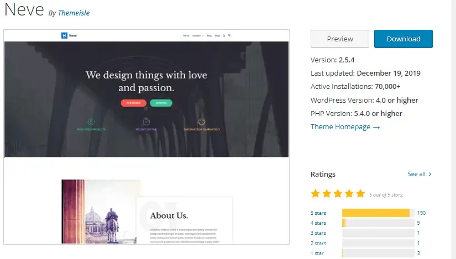Click the 190 count beside 5 stars

point(421,213)
